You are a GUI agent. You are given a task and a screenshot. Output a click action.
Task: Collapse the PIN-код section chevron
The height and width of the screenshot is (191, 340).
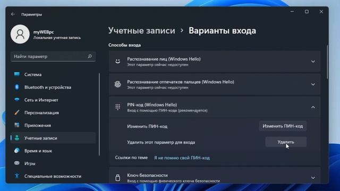[313, 107]
